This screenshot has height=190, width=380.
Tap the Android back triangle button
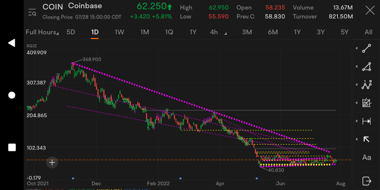point(12,43)
